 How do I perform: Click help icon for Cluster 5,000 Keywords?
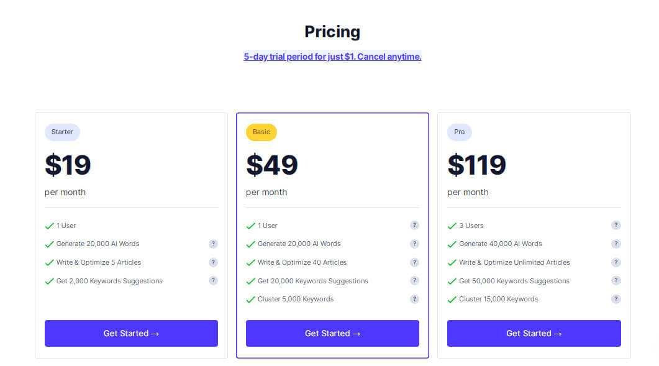(414, 299)
